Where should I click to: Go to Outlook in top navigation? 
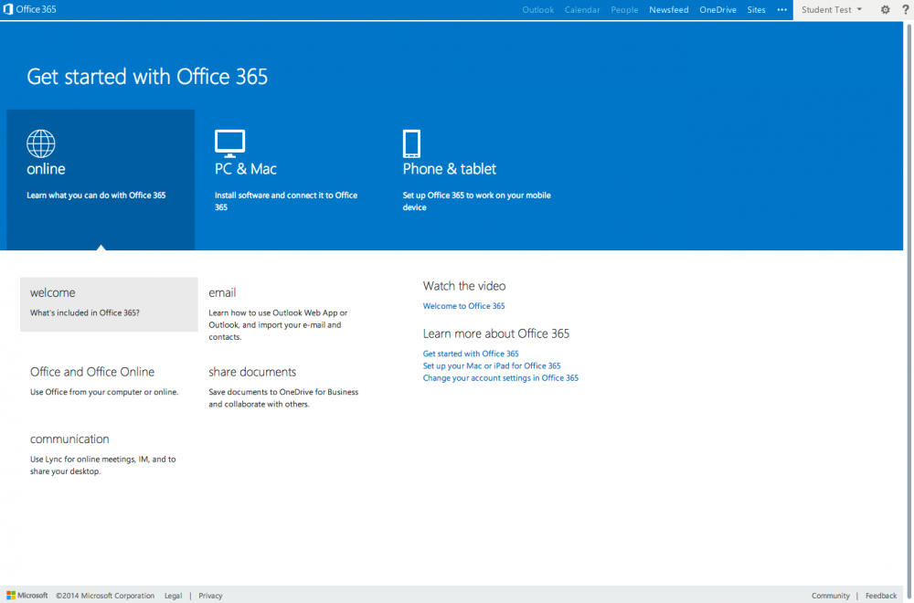pos(537,10)
